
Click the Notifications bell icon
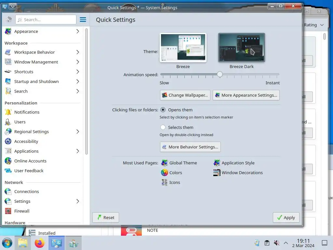pos(8,112)
